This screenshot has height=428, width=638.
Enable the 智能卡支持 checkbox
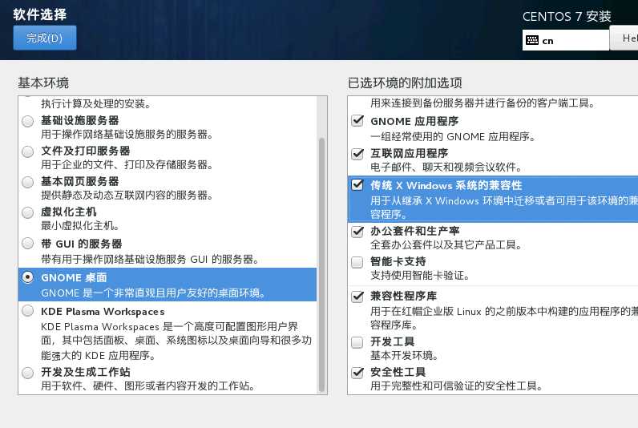coord(357,262)
